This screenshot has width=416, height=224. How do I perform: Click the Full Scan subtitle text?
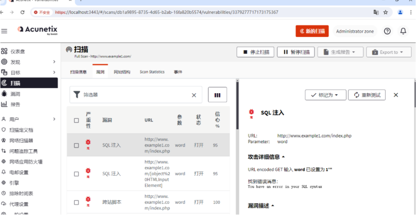(x=103, y=57)
